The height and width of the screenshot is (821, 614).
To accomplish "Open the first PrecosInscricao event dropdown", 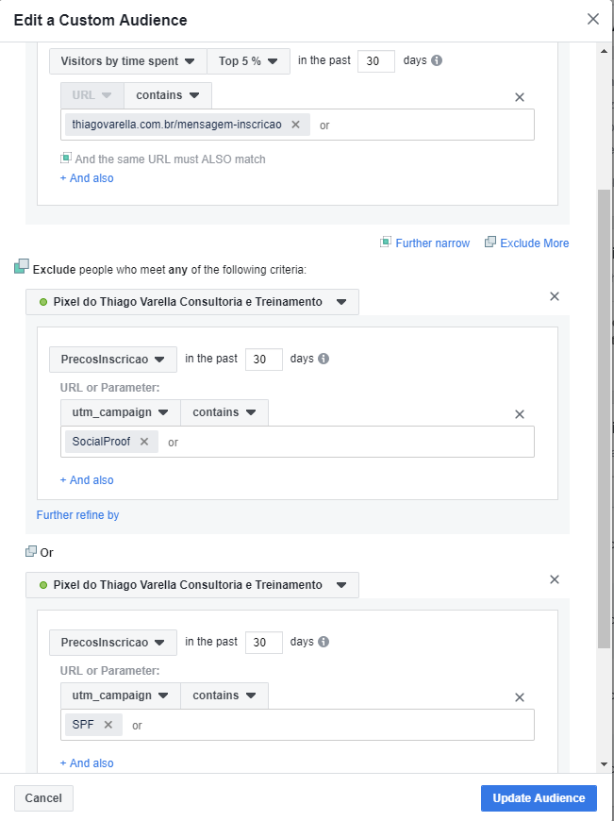I will pyautogui.click(x=112, y=359).
